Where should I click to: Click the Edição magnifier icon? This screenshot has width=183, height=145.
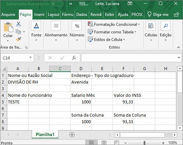[165, 26]
